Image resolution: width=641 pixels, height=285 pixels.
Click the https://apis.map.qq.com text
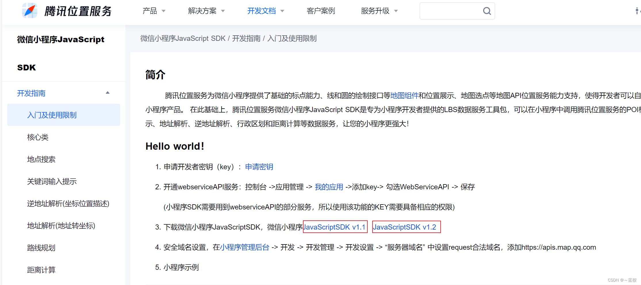click(559, 247)
